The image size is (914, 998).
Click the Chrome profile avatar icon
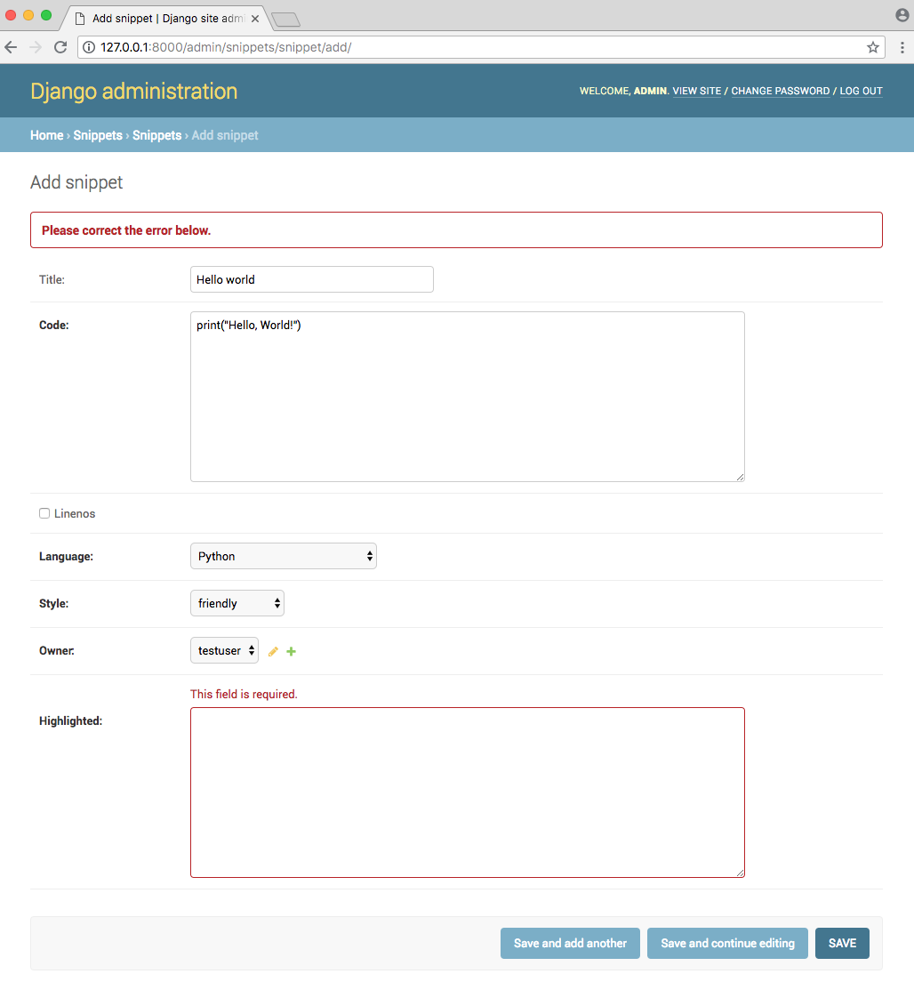coord(902,14)
